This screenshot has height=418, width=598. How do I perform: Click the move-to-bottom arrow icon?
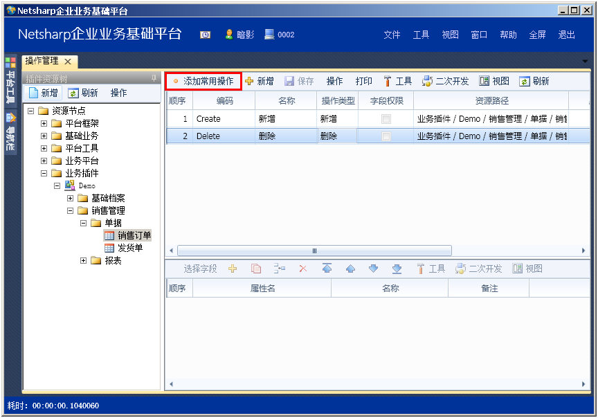coord(397,269)
